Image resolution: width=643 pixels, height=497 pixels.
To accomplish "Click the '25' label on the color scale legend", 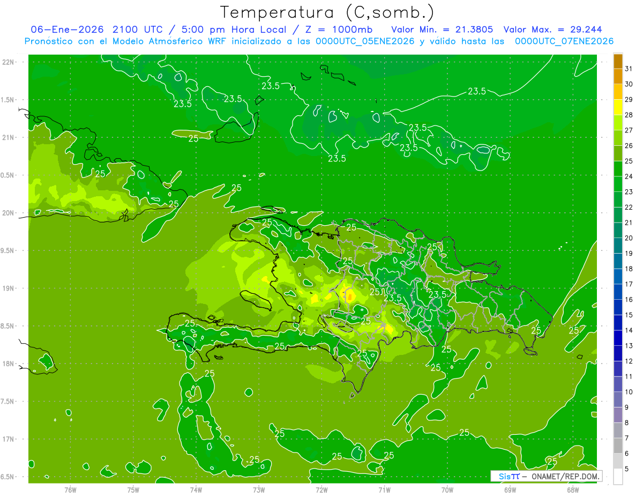I will (629, 161).
